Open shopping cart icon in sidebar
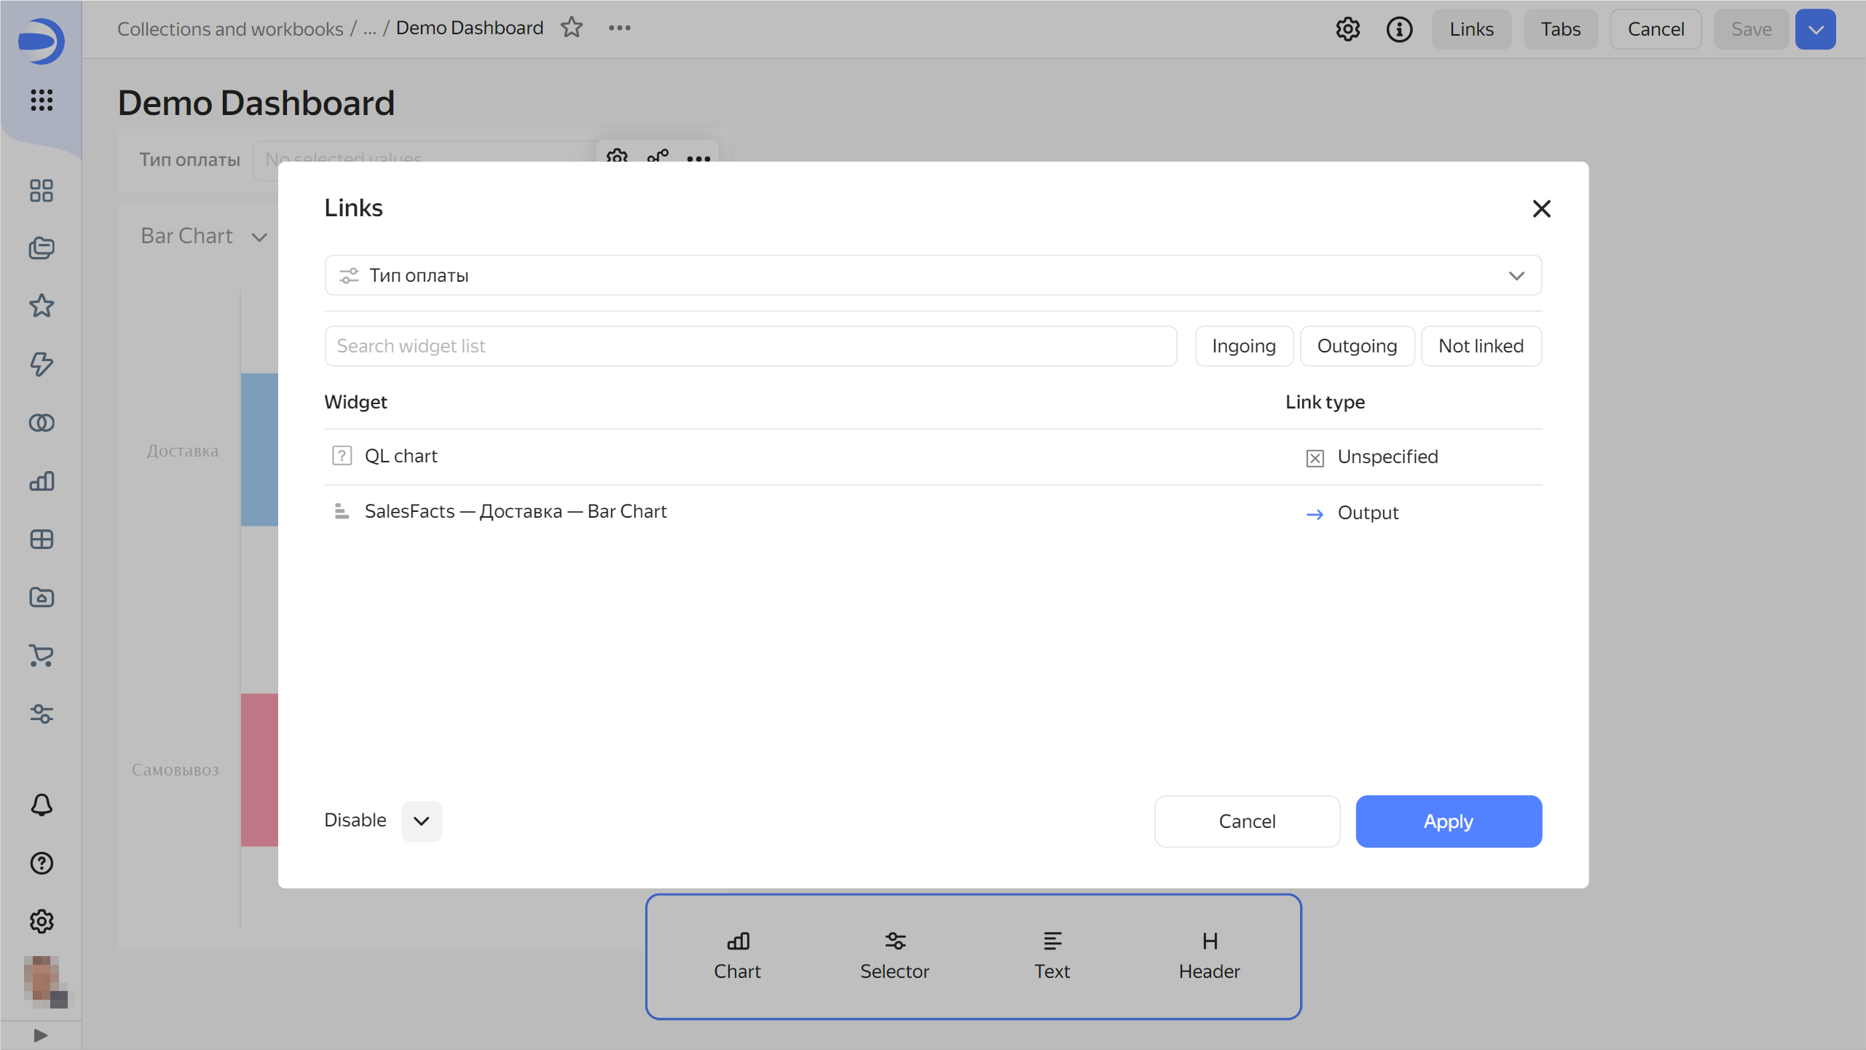This screenshot has width=1866, height=1050. 42,655
